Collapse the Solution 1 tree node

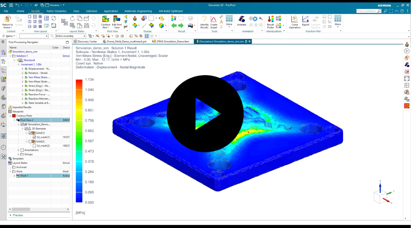[11, 56]
